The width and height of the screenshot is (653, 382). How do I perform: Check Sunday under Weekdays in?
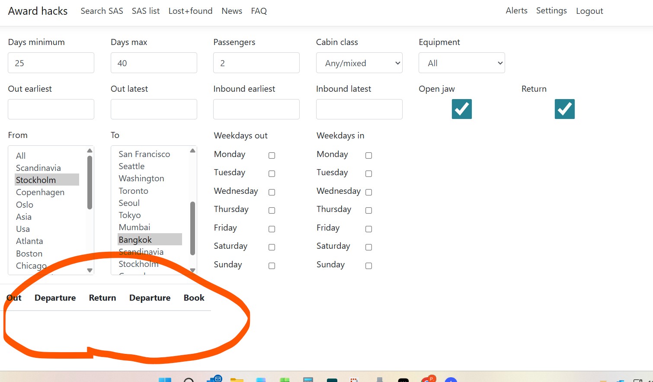(x=368, y=266)
